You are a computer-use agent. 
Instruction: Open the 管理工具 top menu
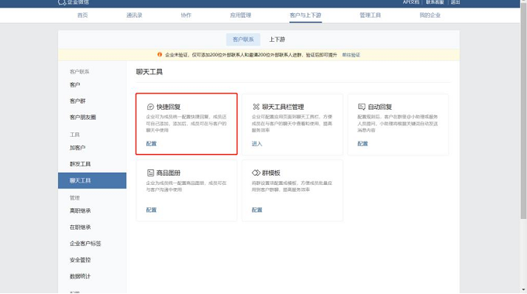[x=370, y=15]
